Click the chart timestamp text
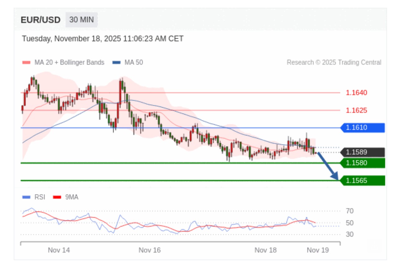 (103, 39)
